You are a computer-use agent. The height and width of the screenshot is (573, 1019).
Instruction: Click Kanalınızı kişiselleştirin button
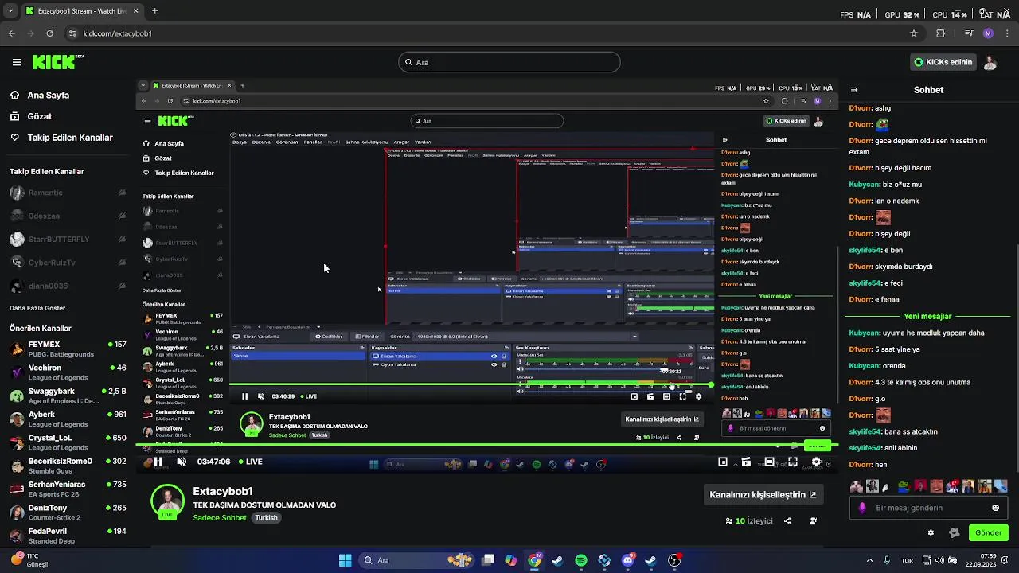pos(763,494)
